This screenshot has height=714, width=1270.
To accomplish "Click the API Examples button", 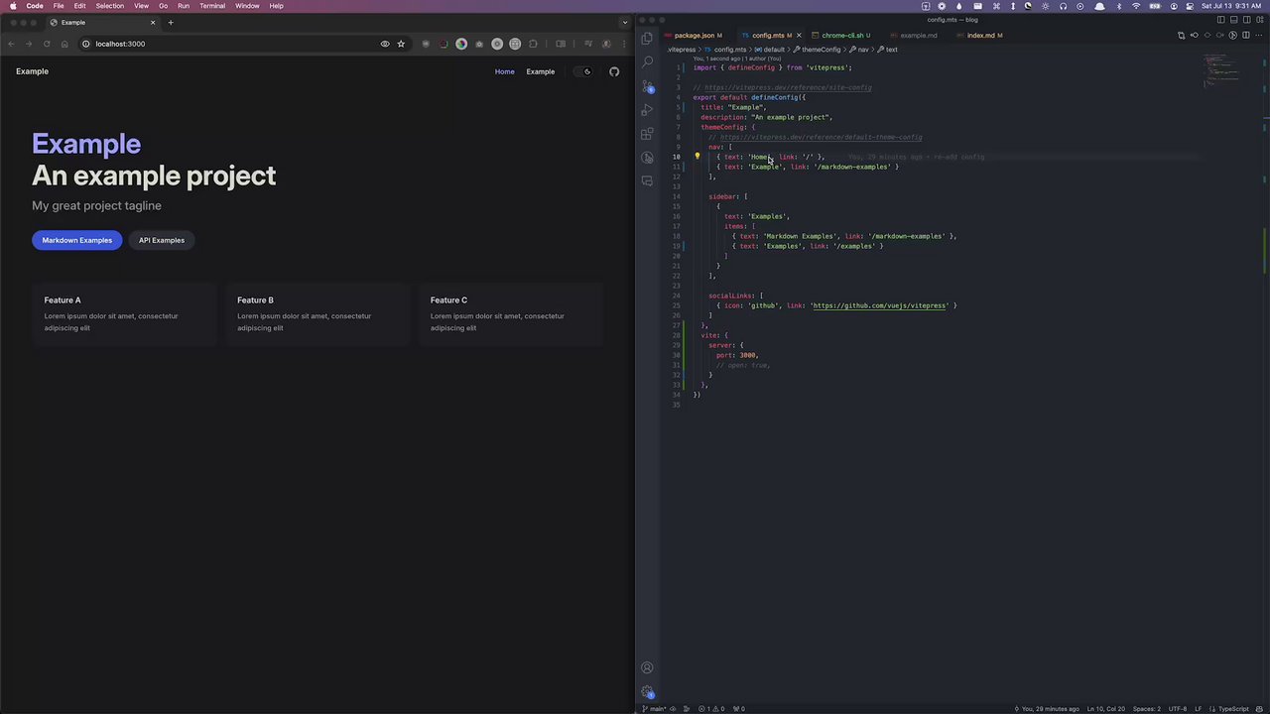I will click(162, 240).
